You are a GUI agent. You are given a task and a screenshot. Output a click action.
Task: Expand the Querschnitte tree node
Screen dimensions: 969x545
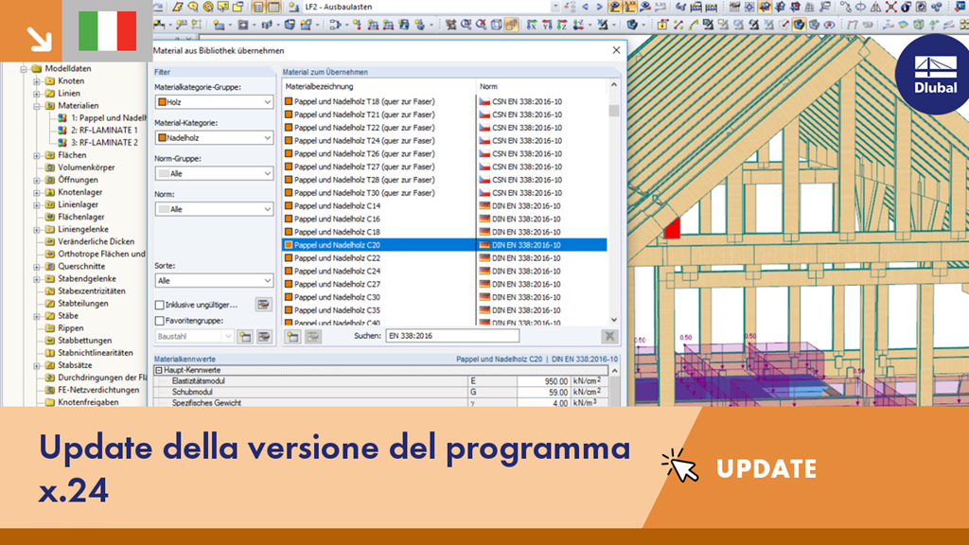click(x=37, y=266)
